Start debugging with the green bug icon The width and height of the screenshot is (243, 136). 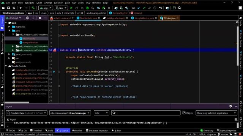click(88, 8)
